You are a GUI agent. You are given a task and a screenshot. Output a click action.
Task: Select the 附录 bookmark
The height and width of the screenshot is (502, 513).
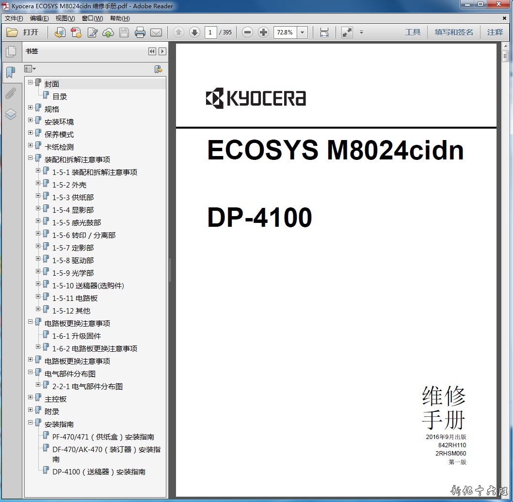point(52,412)
